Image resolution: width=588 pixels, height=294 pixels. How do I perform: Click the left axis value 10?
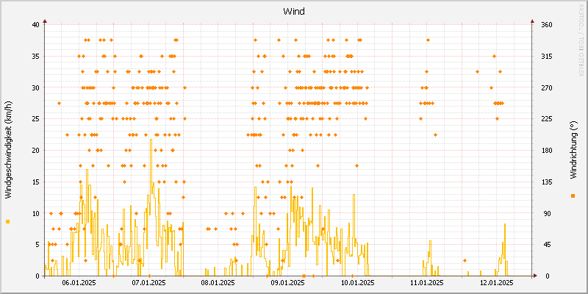tap(35, 213)
